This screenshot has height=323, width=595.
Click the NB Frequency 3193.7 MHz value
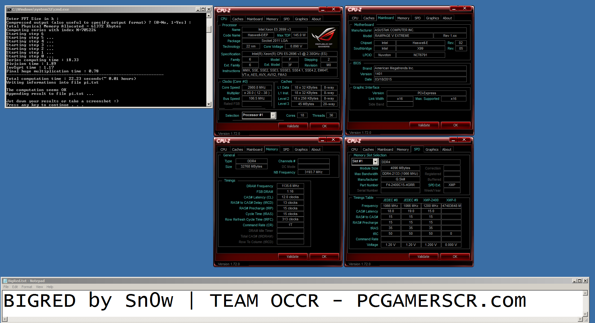[x=314, y=172]
